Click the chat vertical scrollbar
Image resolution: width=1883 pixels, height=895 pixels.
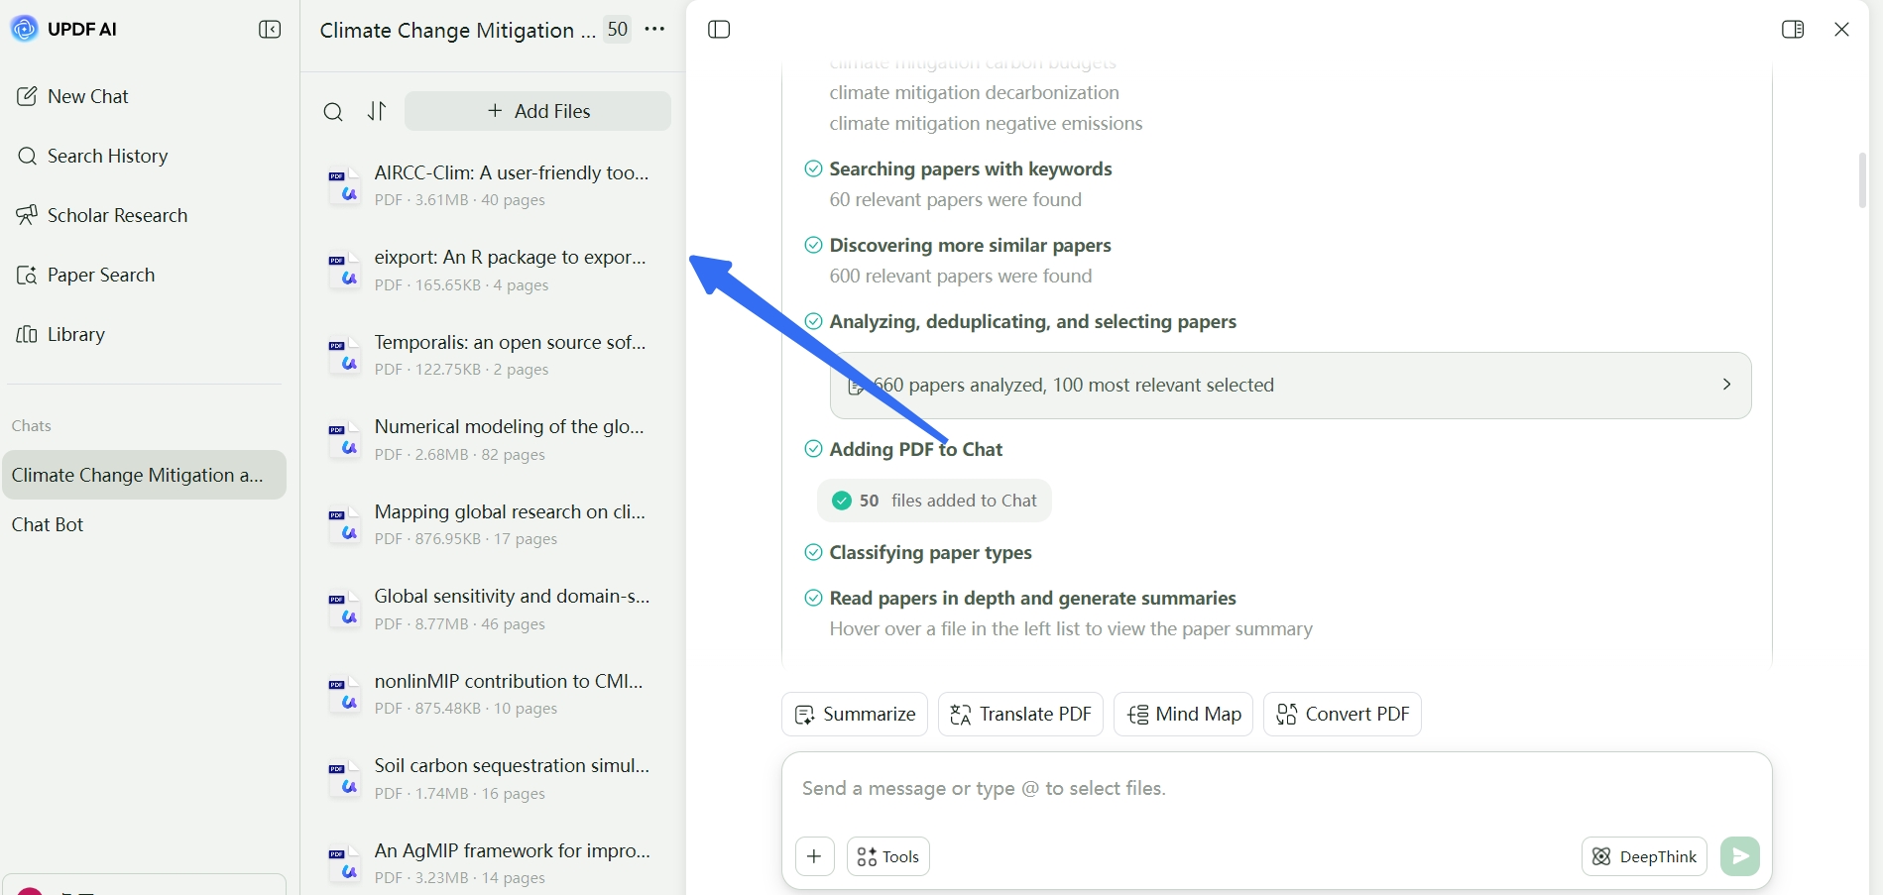click(1862, 180)
